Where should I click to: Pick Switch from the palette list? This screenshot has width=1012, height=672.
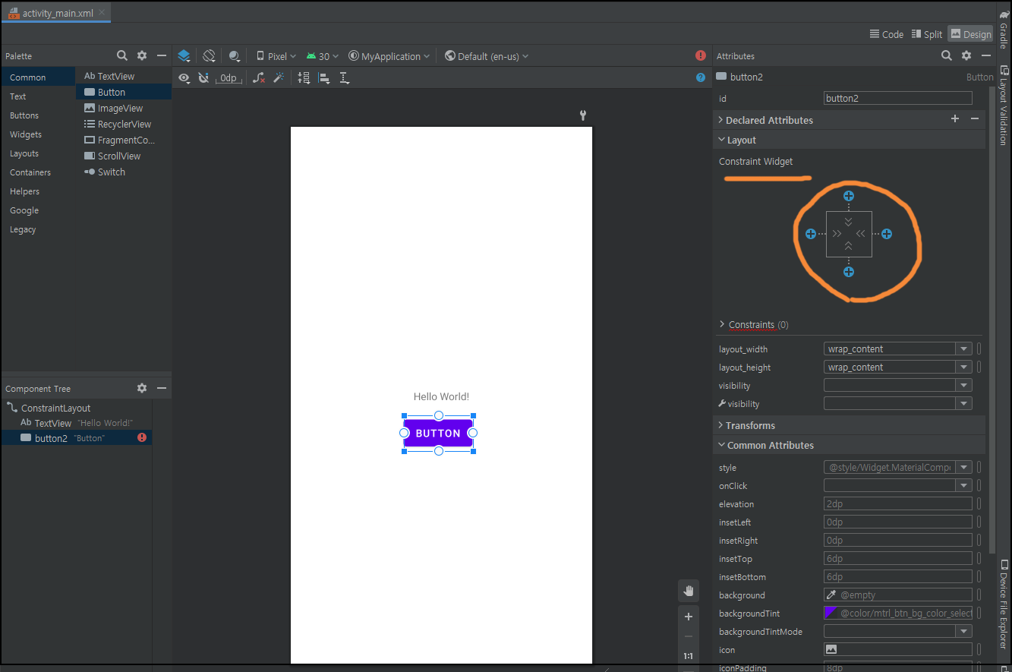[124, 172]
